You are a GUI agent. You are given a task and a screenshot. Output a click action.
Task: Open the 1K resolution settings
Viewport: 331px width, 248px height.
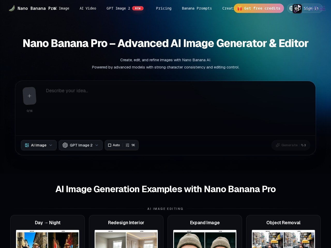tap(131, 145)
